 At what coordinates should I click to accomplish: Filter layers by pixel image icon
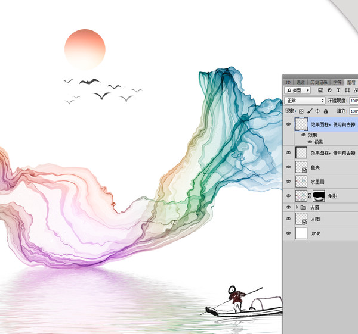point(320,90)
